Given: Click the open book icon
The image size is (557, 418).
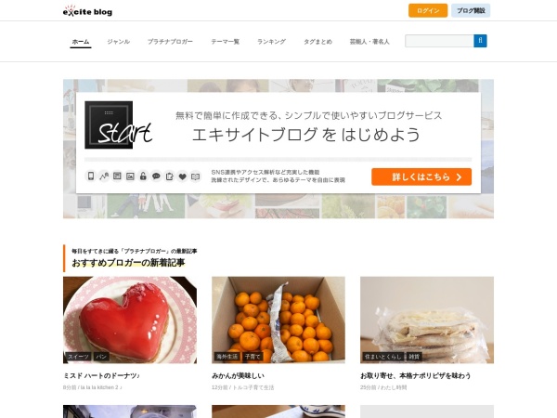Looking at the screenshot, I should click(195, 176).
